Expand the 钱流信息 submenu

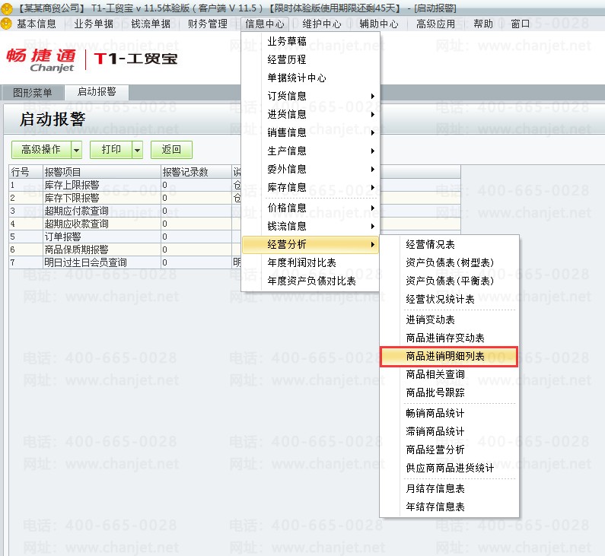(310, 227)
